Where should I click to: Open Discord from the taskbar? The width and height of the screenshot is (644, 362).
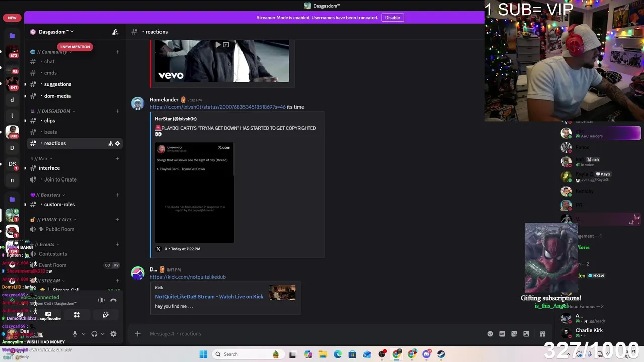[x=427, y=354]
